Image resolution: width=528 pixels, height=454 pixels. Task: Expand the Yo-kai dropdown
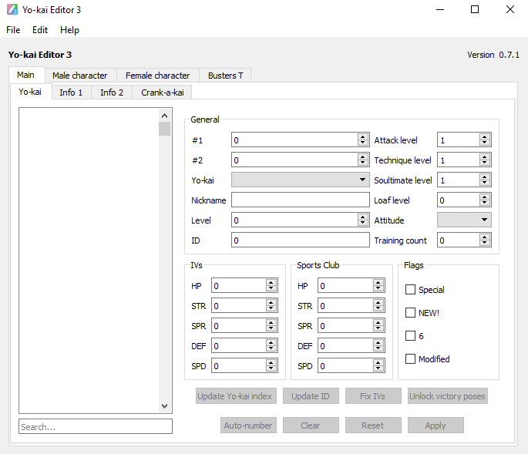pos(301,180)
